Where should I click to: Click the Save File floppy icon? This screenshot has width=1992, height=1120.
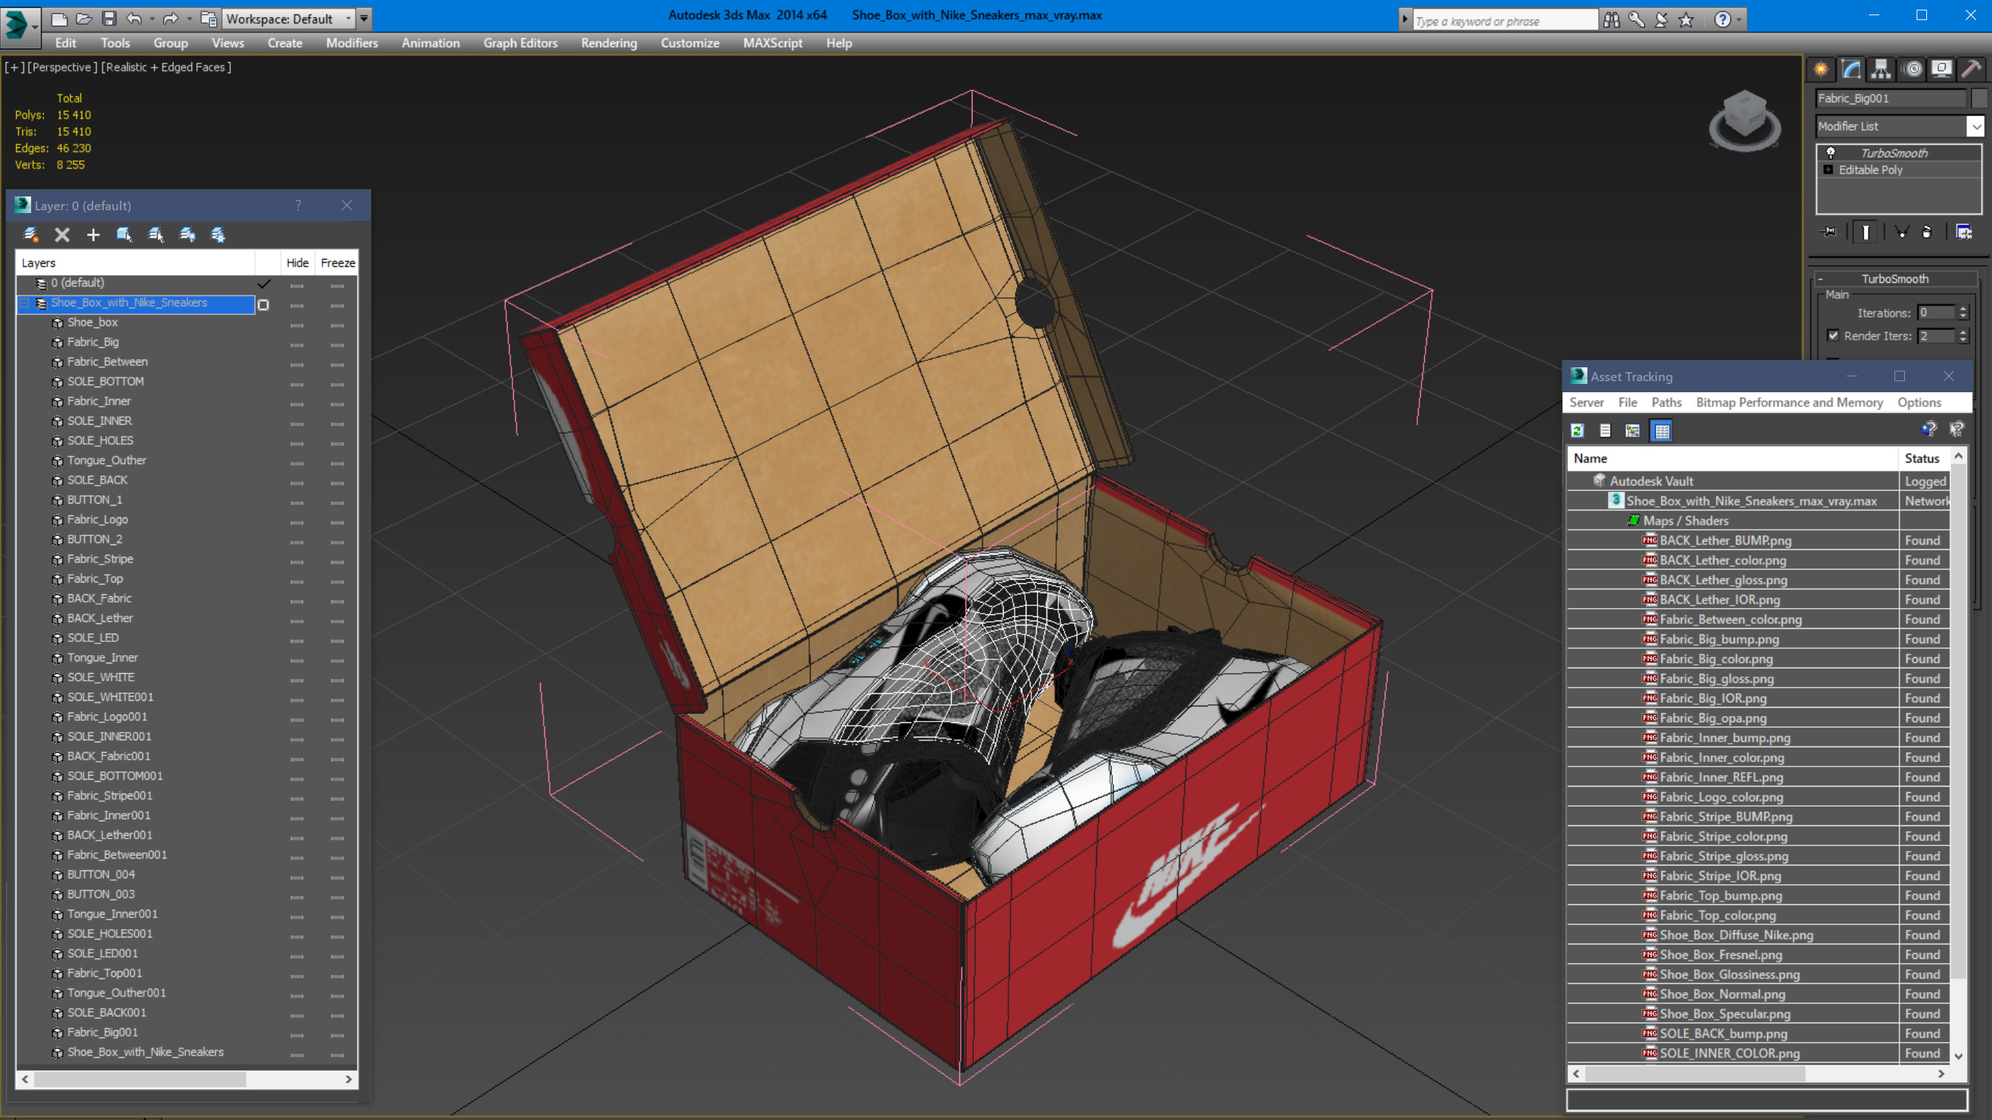click(x=109, y=19)
